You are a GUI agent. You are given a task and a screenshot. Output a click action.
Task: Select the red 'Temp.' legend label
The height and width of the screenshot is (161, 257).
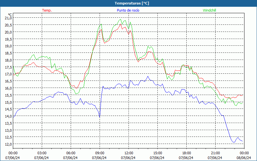47,10
